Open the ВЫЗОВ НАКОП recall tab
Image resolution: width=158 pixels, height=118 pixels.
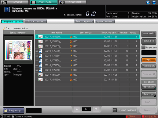72,2
